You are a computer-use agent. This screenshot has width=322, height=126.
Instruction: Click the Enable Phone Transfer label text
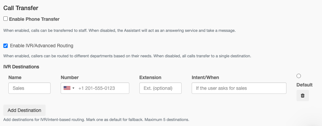tap(34, 19)
